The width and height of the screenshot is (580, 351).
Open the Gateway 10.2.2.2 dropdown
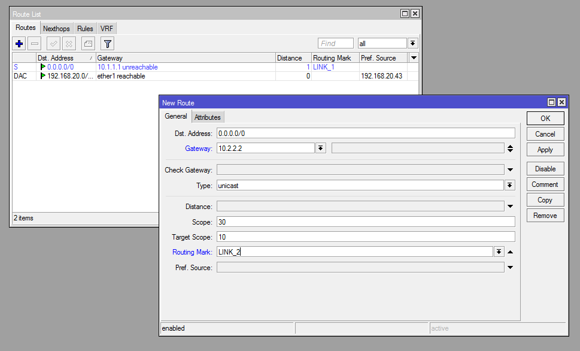[x=321, y=149]
